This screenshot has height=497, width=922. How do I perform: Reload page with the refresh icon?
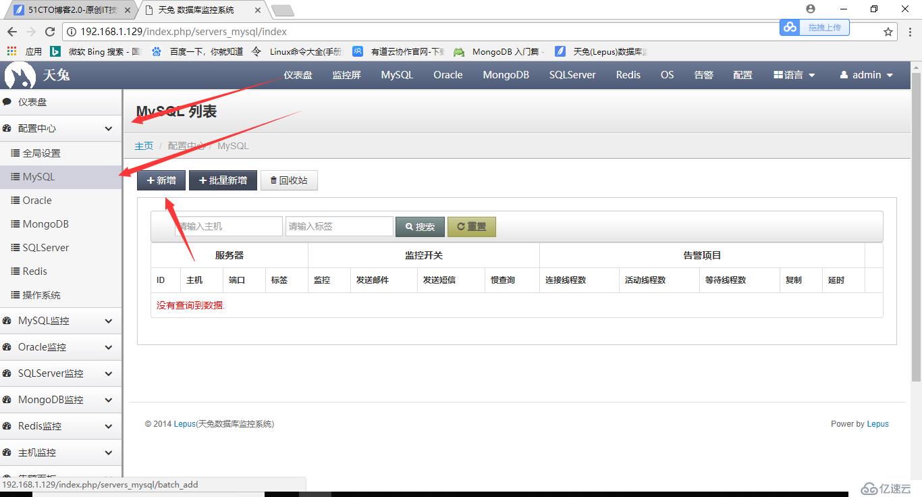click(50, 32)
